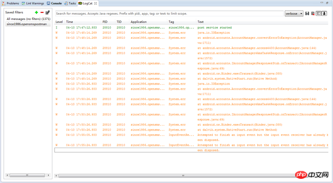The image size is (333, 183).
Task: Add a new logcat filter with green plus
Action: tap(36, 13)
